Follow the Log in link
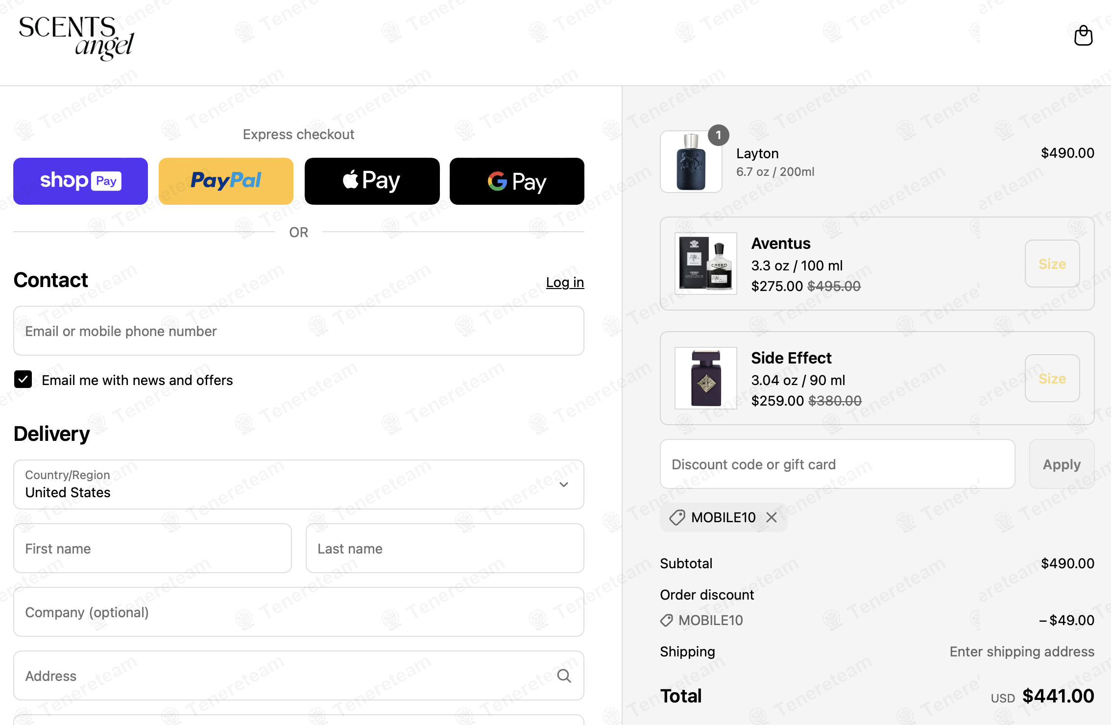This screenshot has height=725, width=1111. pyautogui.click(x=565, y=283)
